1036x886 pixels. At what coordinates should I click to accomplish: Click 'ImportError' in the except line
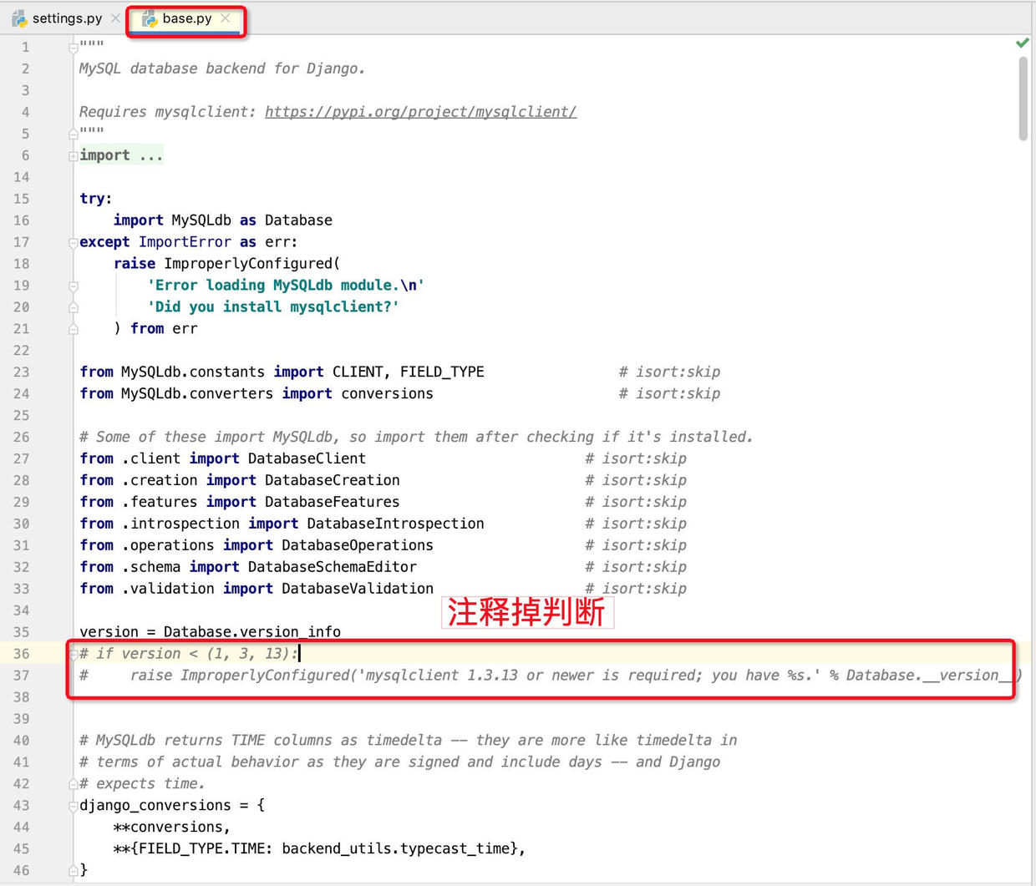(185, 242)
